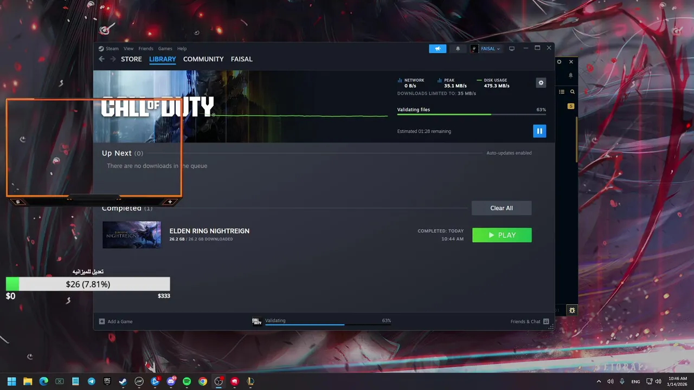
Task: Open the View menu
Action: (x=128, y=49)
